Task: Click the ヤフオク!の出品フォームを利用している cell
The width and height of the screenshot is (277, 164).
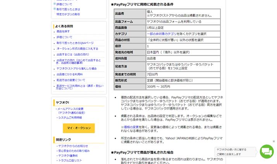Action: coord(183,22)
